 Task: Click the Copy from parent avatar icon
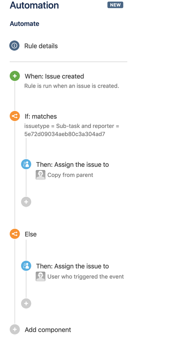point(40,175)
